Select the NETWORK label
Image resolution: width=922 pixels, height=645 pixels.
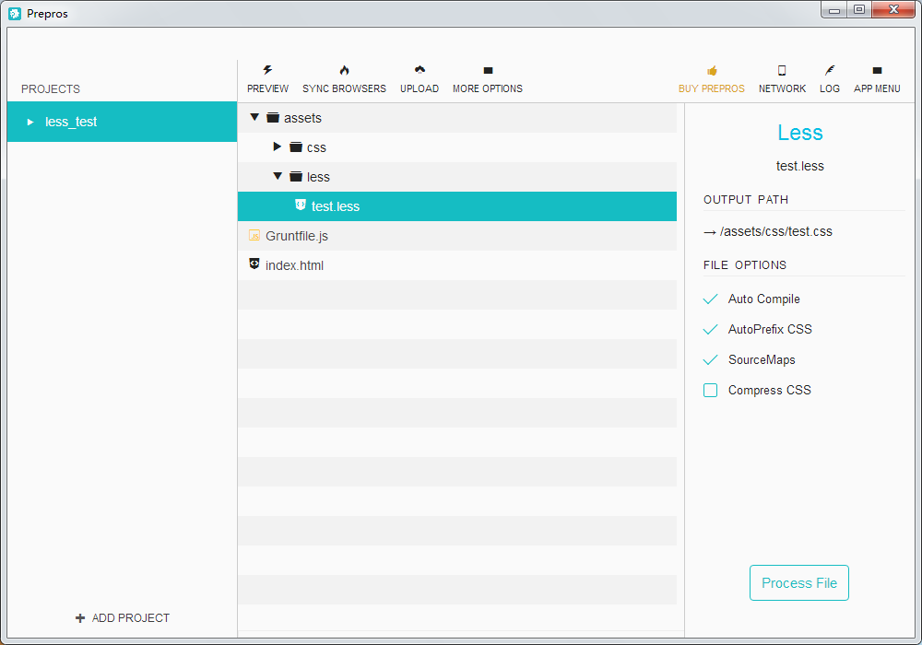tap(782, 88)
